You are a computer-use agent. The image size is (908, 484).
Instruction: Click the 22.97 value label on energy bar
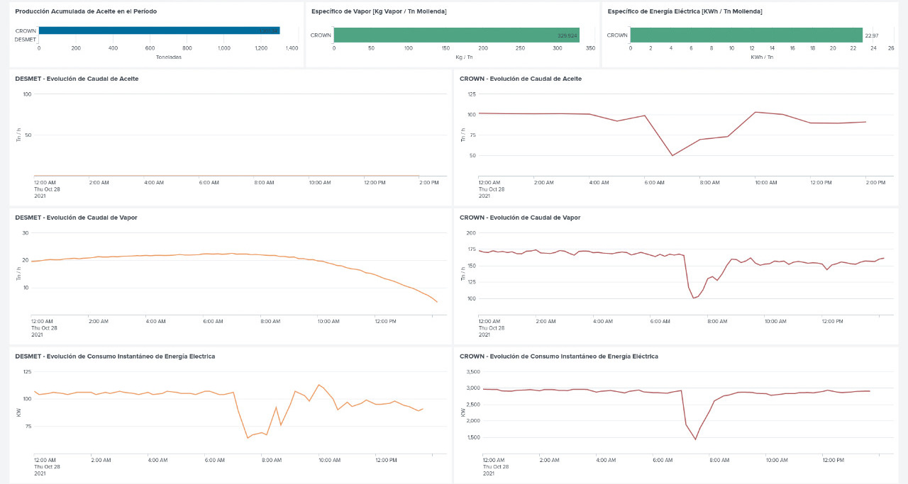pos(871,35)
